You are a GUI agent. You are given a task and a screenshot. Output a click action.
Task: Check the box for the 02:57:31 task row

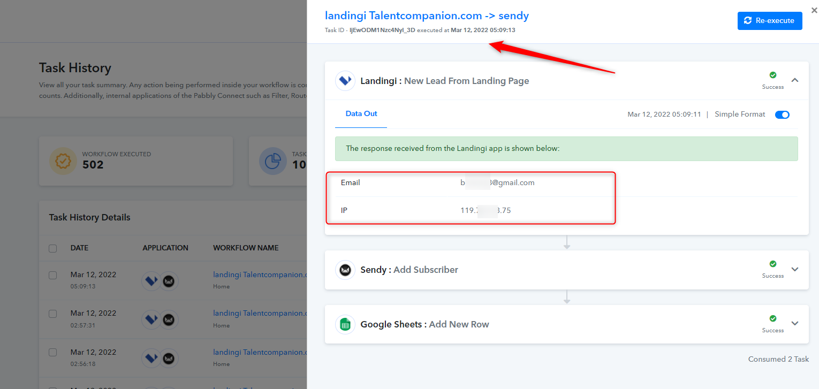pos(52,314)
